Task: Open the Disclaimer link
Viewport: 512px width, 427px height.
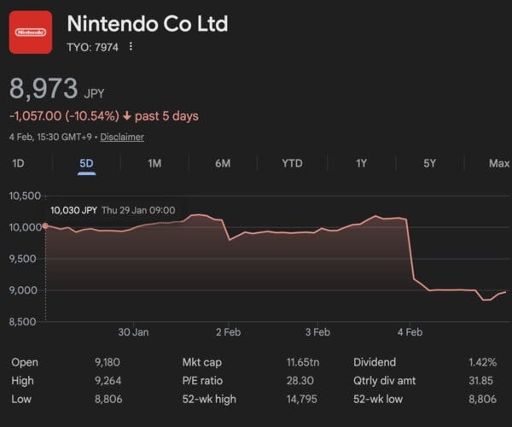Action: [x=122, y=137]
